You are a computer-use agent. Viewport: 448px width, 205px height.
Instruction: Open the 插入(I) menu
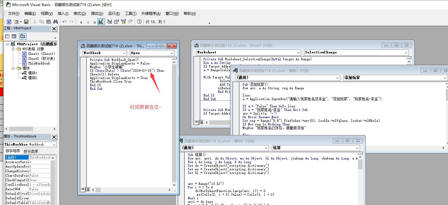tap(63, 14)
